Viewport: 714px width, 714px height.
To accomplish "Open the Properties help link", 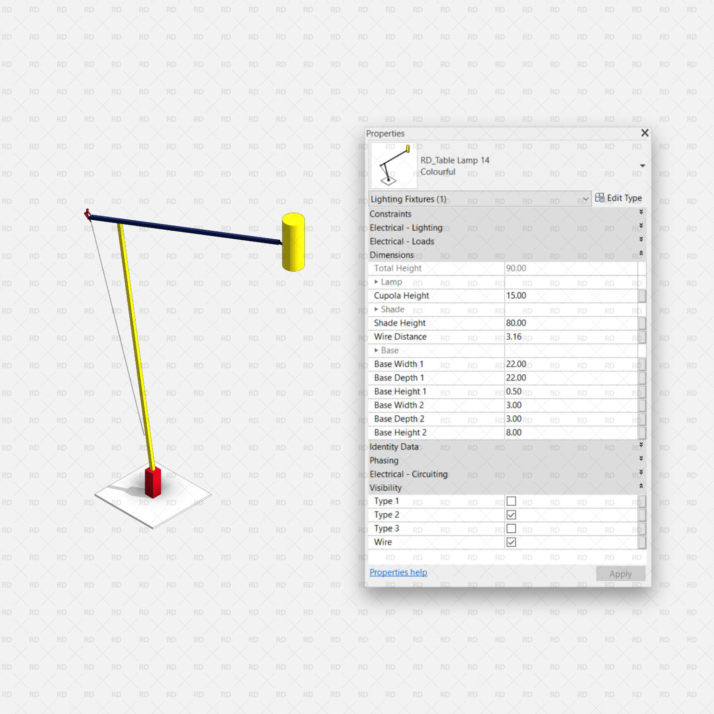I will pos(398,572).
